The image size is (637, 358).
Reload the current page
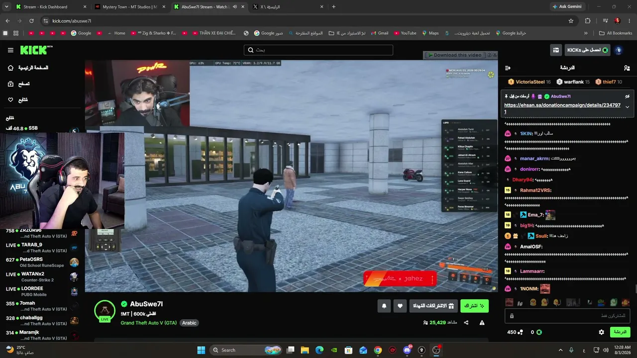[31, 21]
